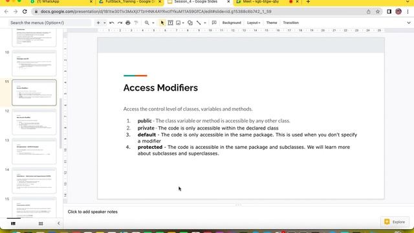The height and width of the screenshot is (233, 414).
Task: Click the filmstrip scrollbar
Action: [x=60, y=123]
